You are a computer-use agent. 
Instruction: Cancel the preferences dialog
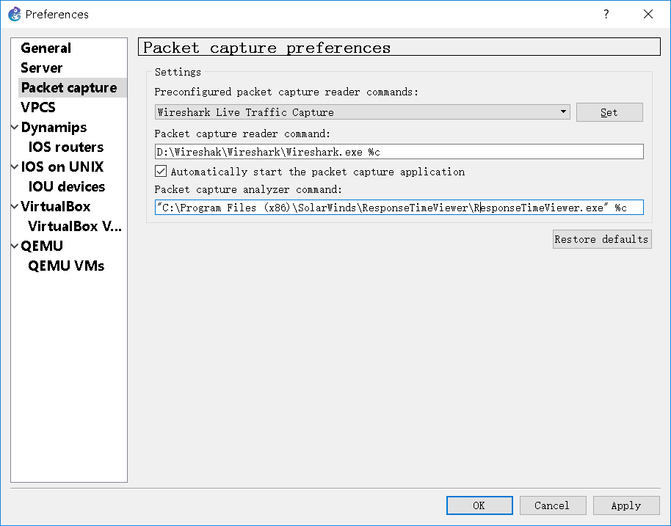pos(552,505)
